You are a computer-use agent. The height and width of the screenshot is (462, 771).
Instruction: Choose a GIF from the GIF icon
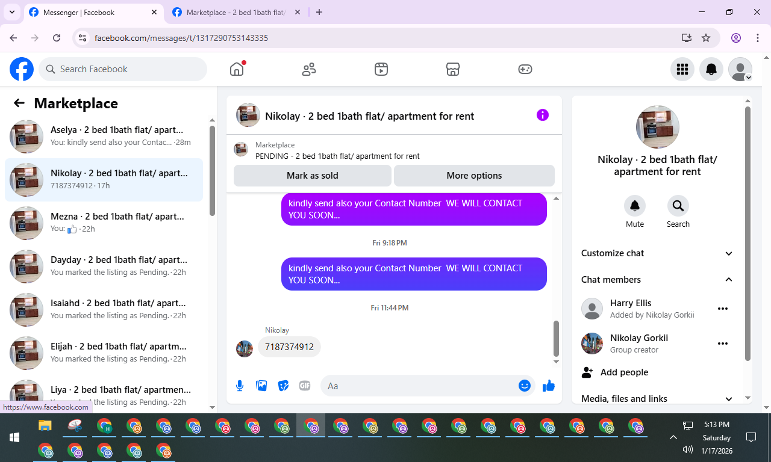click(305, 386)
